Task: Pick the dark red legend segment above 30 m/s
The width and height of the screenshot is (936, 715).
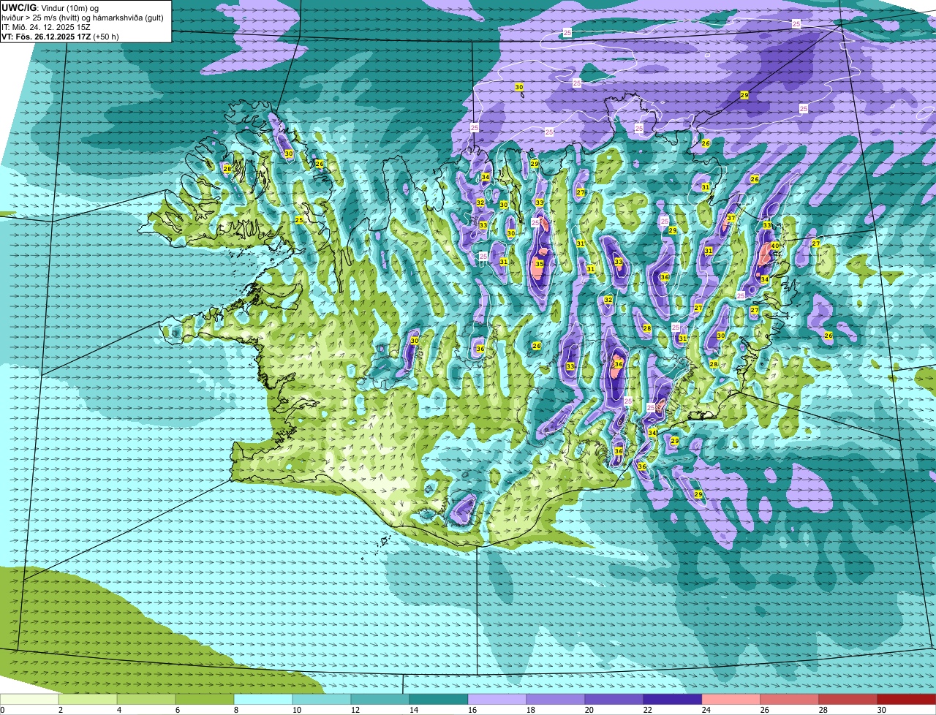Action: (x=907, y=699)
